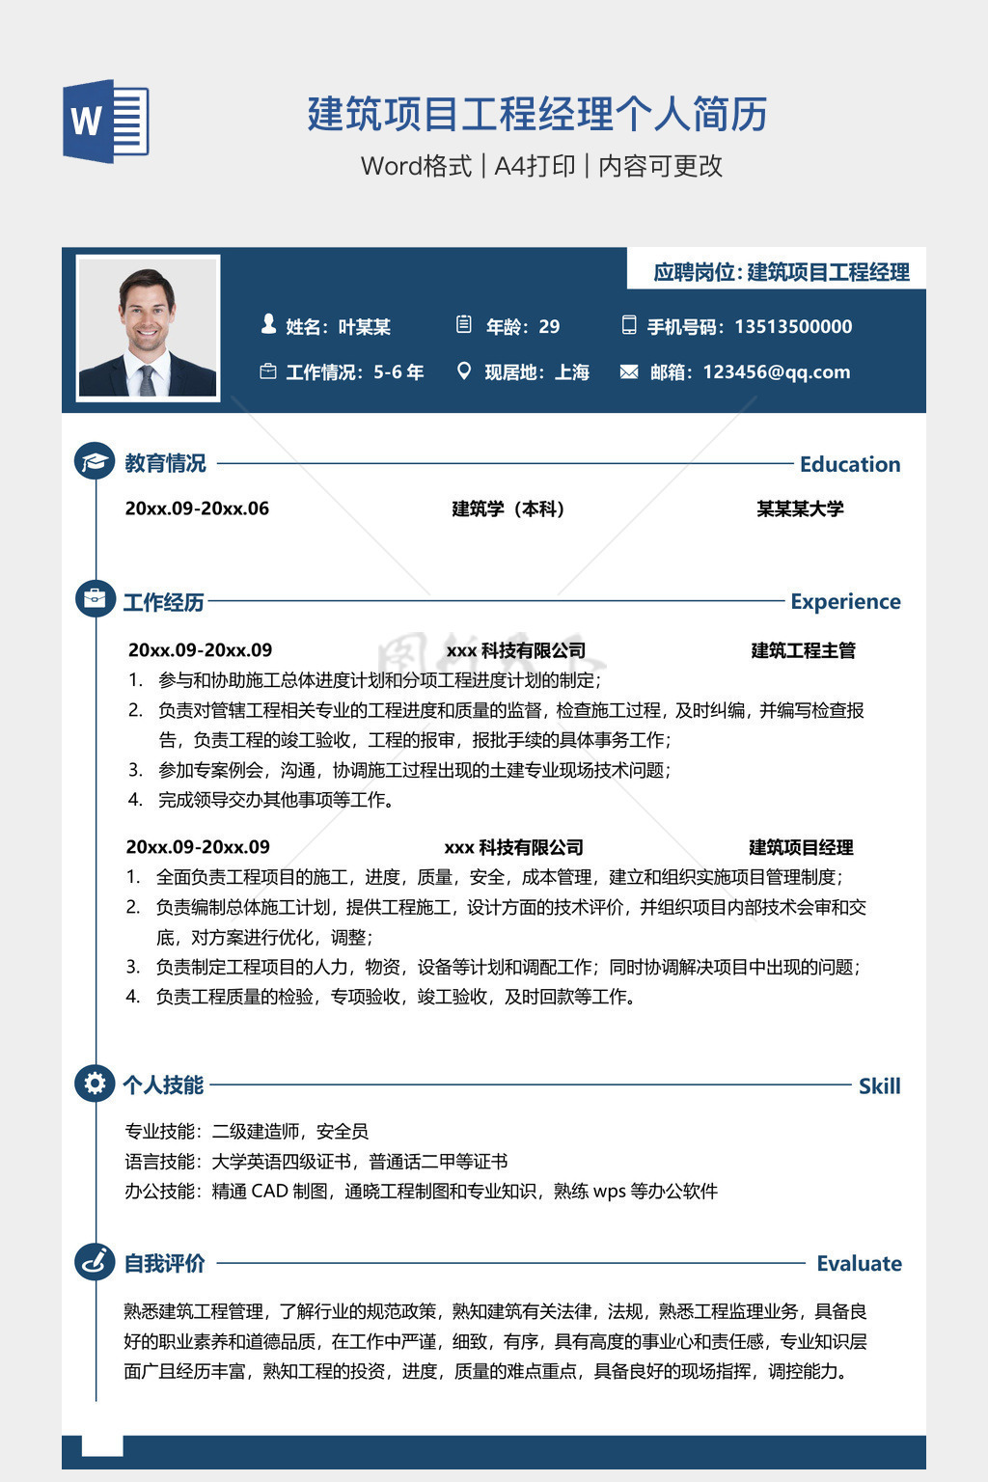Click the graduation cap education icon
988x1482 pixels.
coord(95,462)
